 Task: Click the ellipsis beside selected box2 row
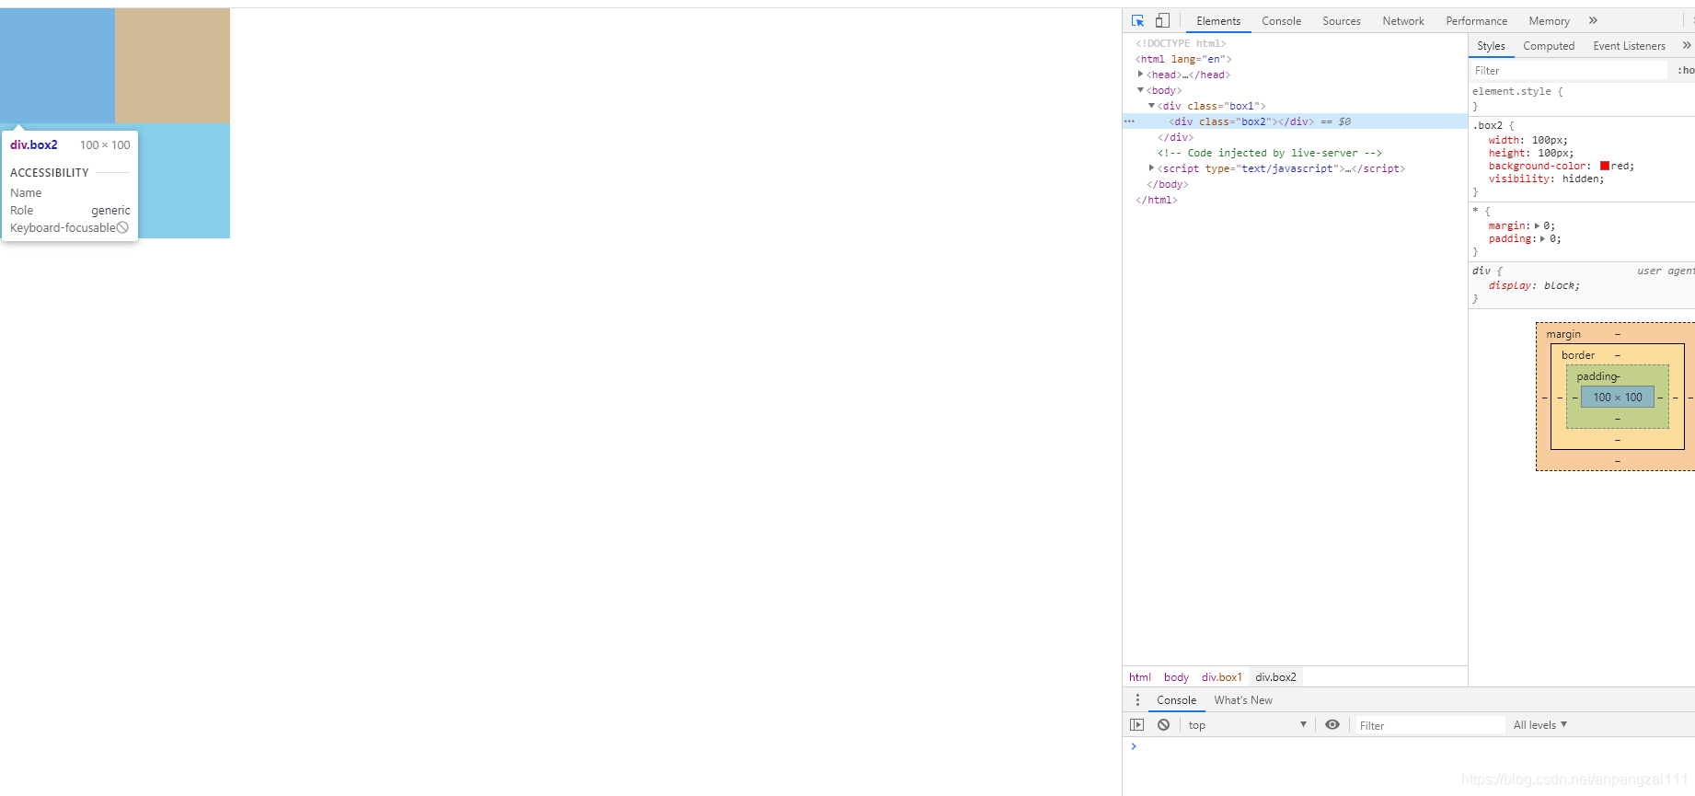pos(1129,121)
